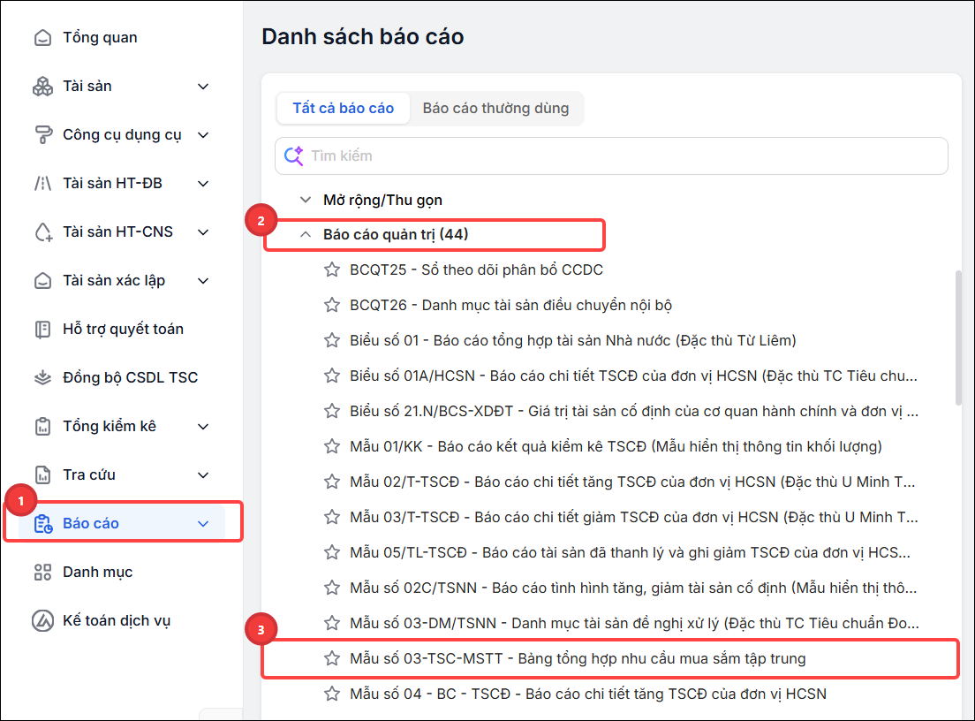This screenshot has height=721, width=975.
Task: Expand the Tài sản menu chevron
Action: (203, 87)
